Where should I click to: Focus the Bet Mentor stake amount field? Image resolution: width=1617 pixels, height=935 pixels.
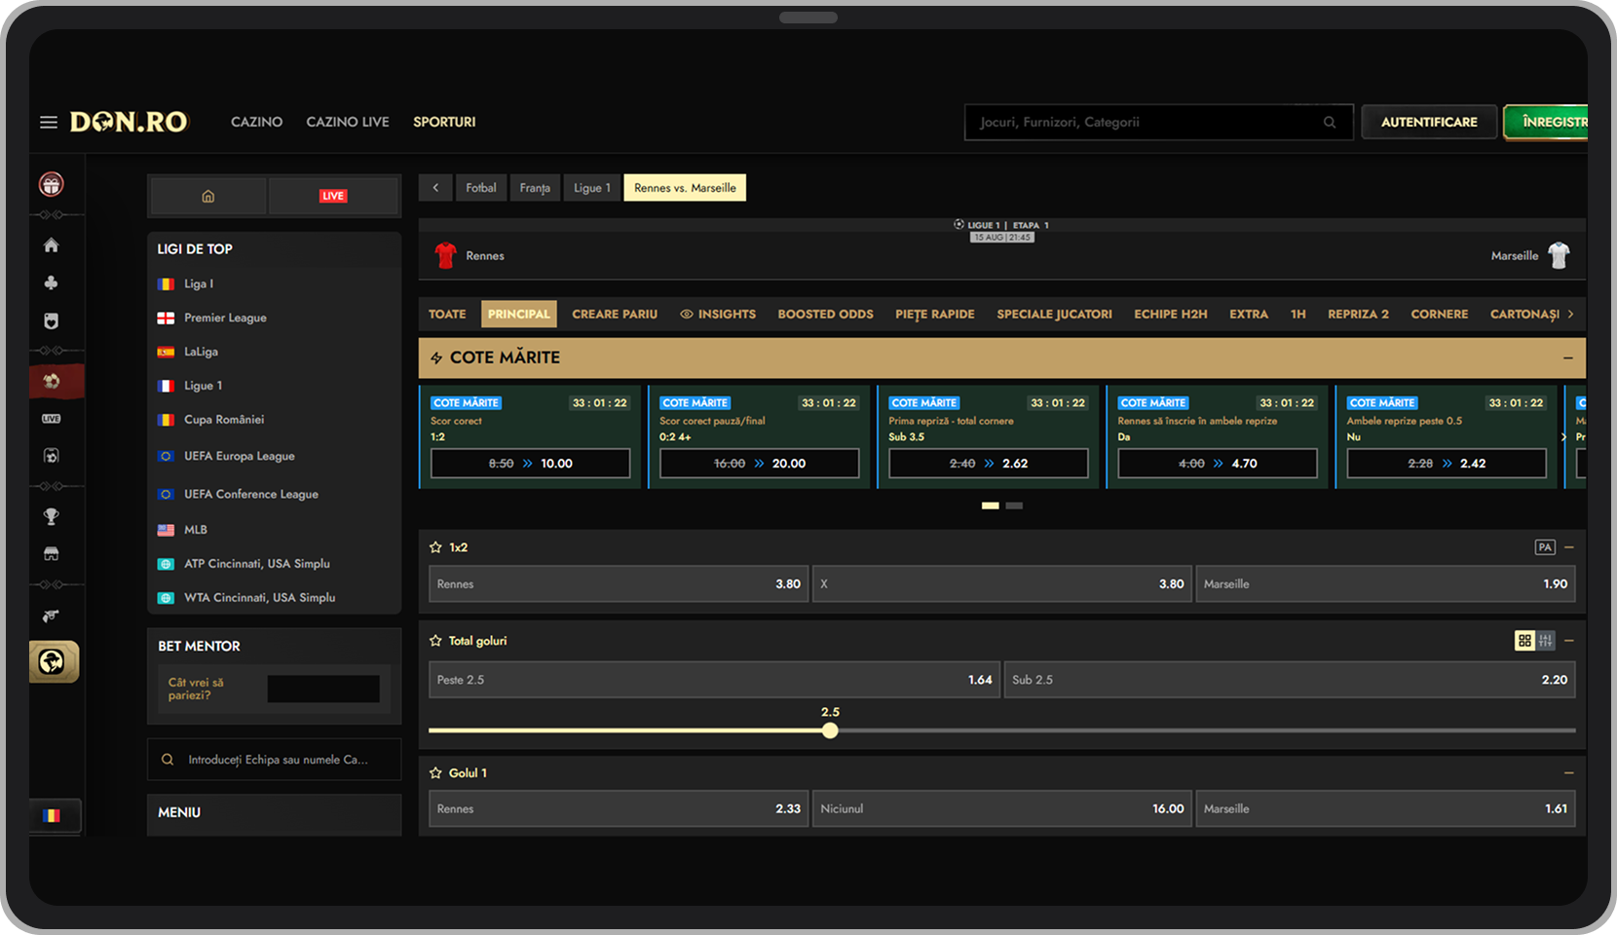pyautogui.click(x=323, y=689)
